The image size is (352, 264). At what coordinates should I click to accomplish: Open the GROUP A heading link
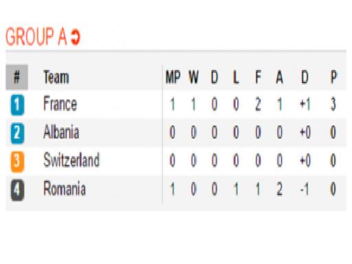click(36, 36)
